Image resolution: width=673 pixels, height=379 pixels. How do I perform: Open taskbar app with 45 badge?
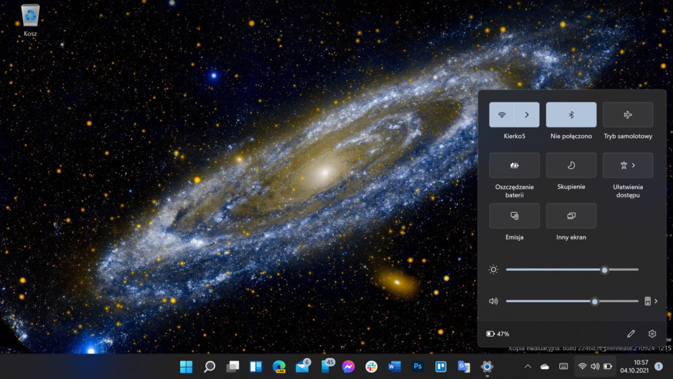point(327,367)
